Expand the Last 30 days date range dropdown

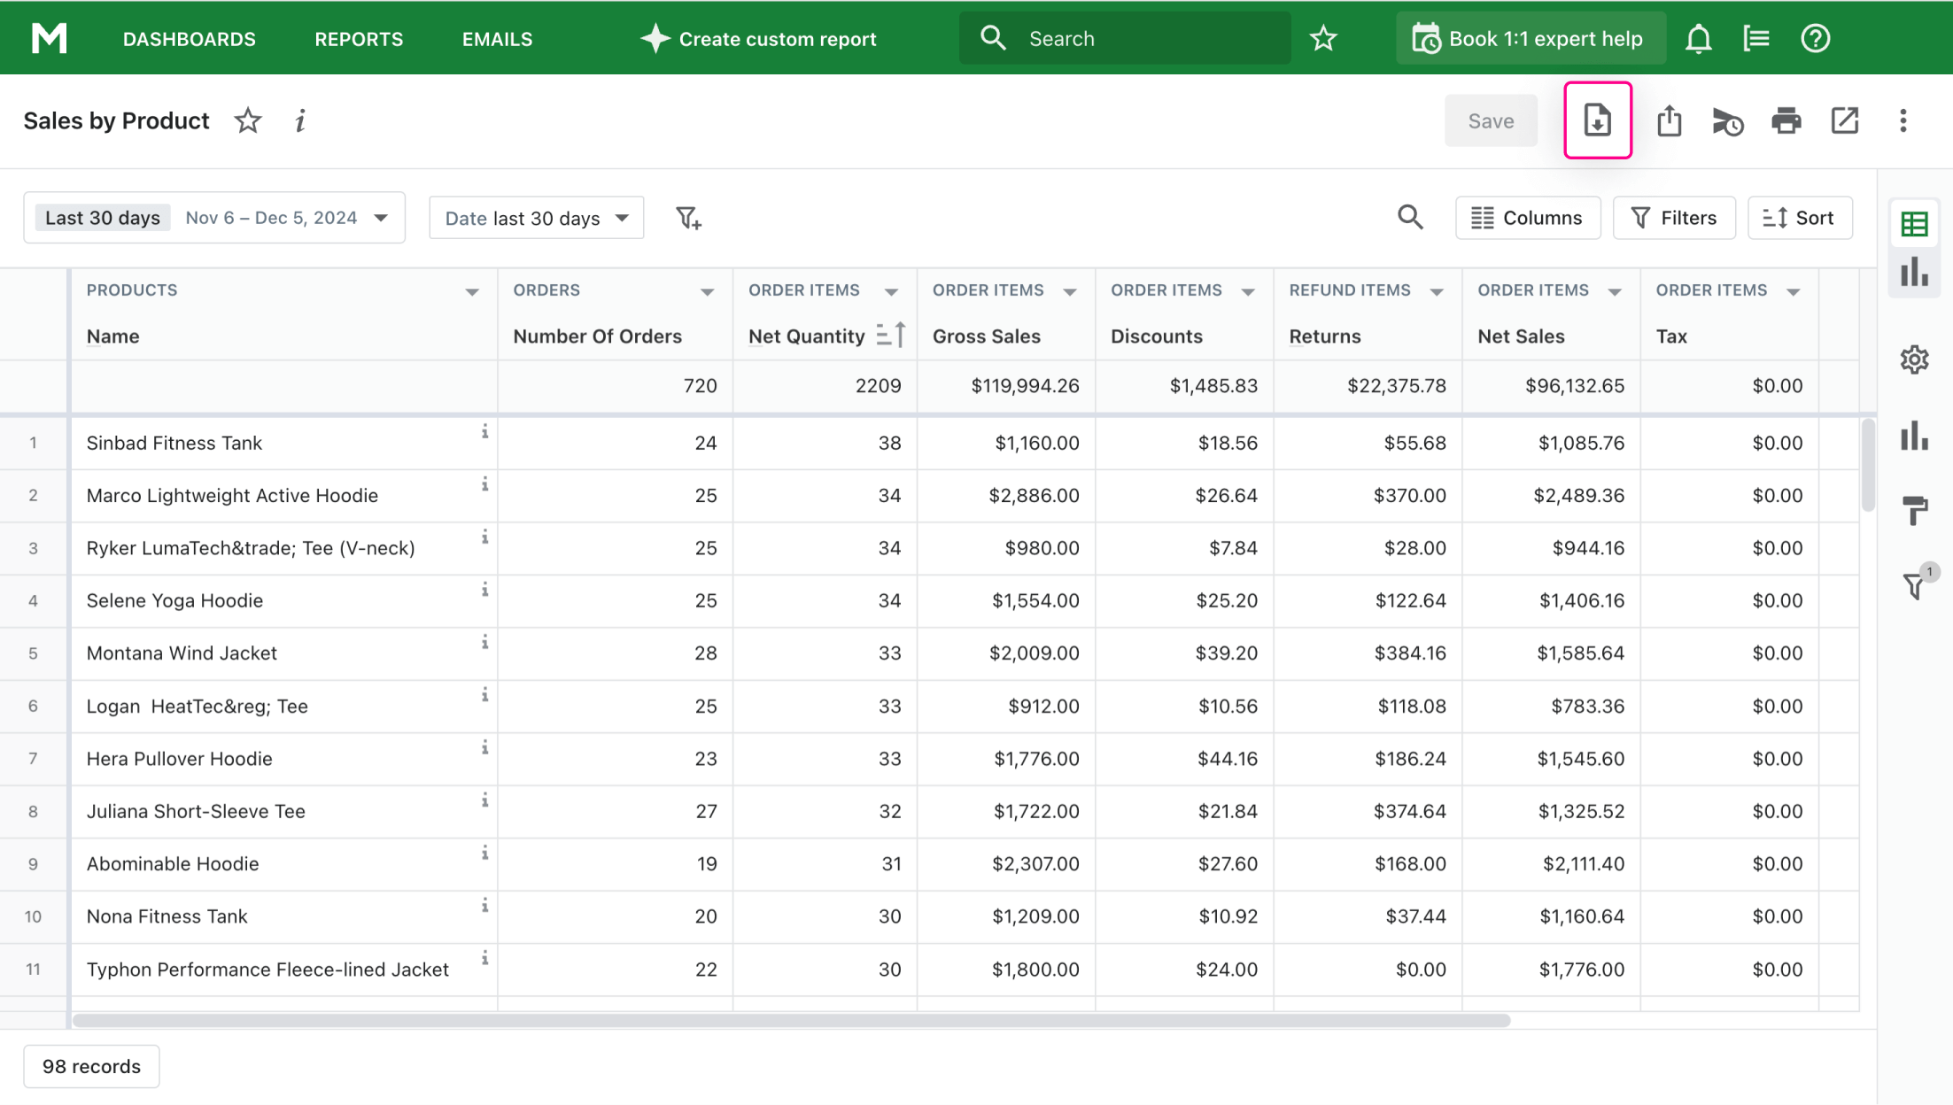point(381,218)
